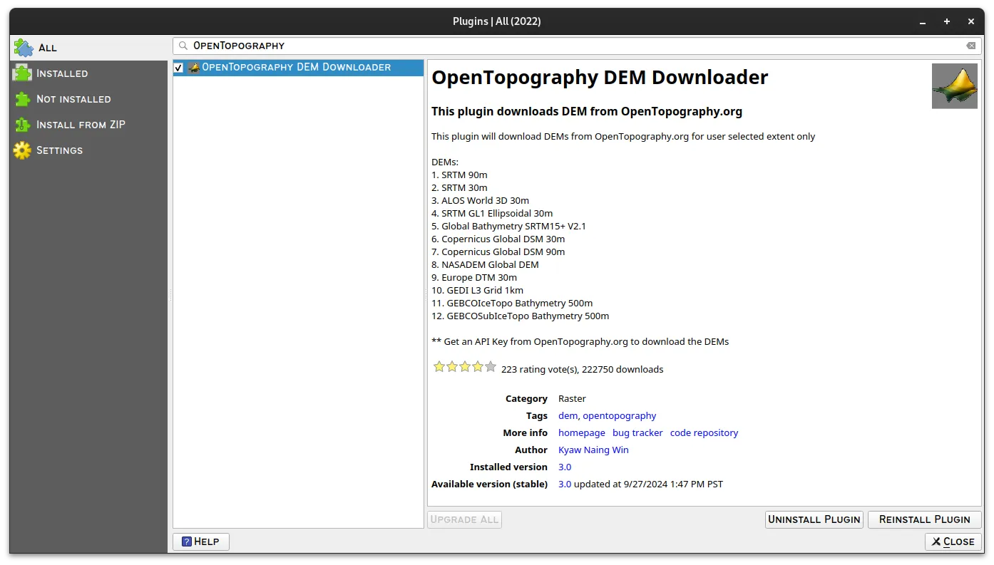Open the Installed plugins section icon

click(x=22, y=73)
